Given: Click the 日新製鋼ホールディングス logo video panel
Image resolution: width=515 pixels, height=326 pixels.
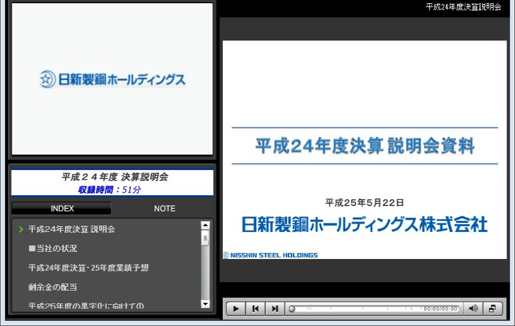Looking at the screenshot, I should point(112,79).
